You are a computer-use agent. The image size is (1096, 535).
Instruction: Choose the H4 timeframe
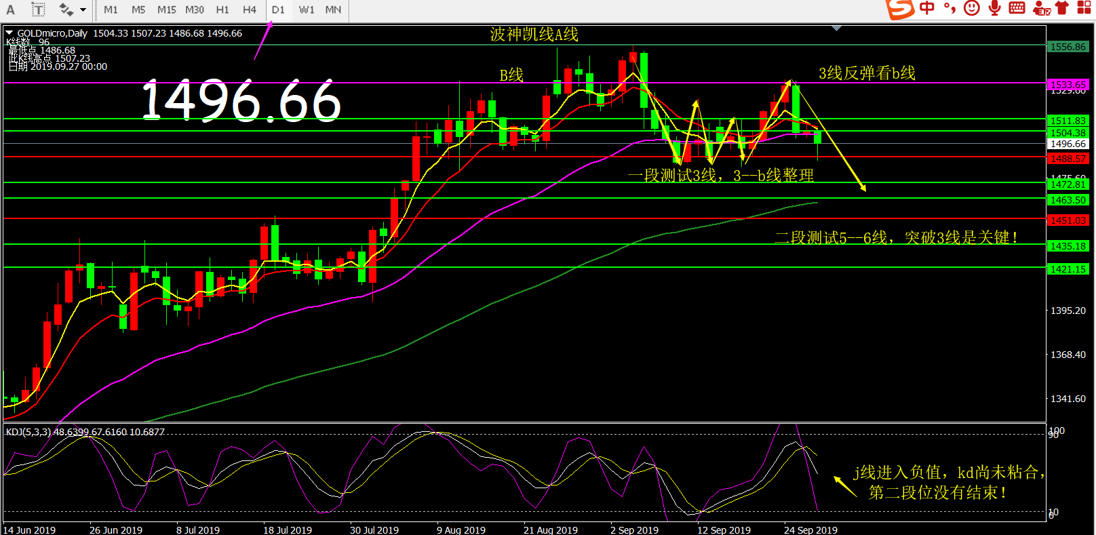coord(250,9)
